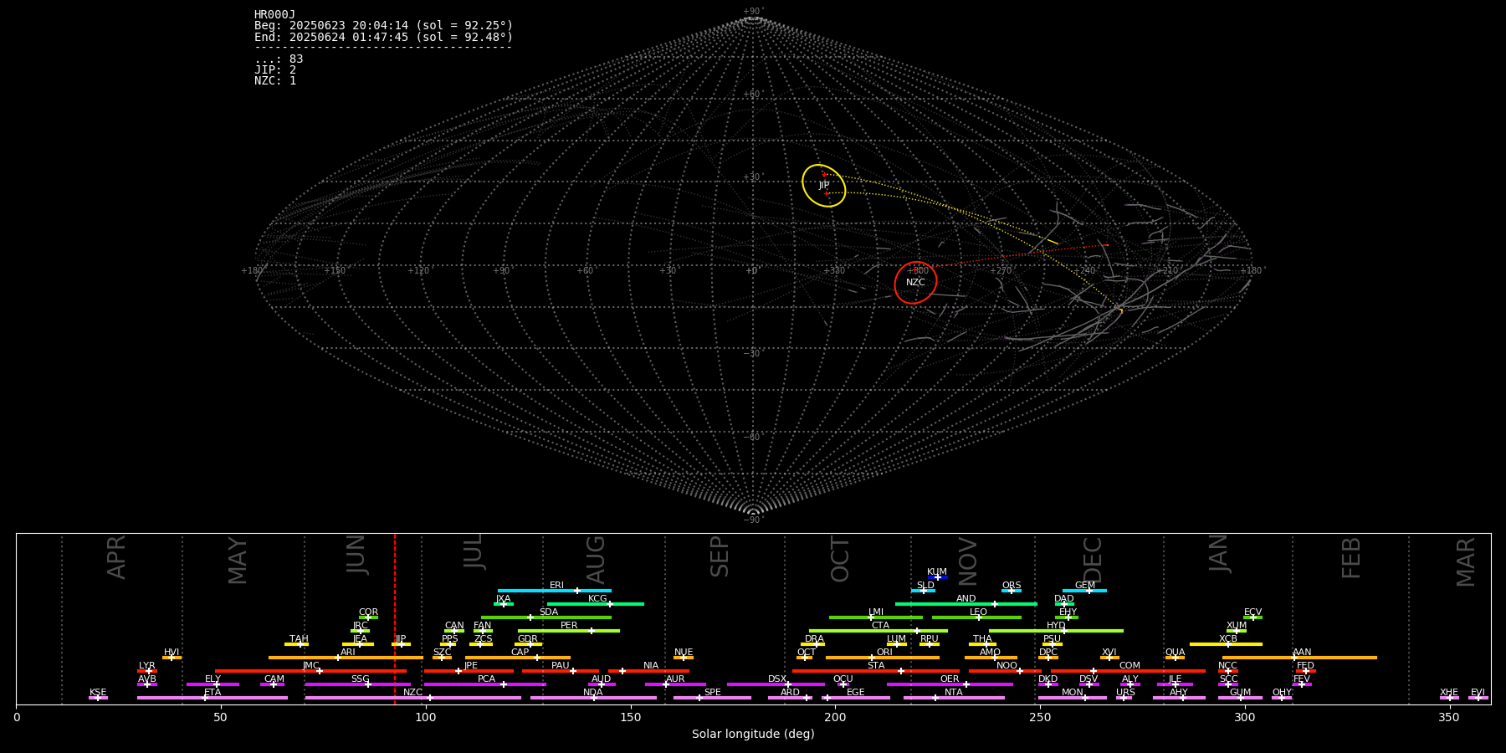Click the AND green shower bar
Image resolution: width=1506 pixels, height=753 pixels.
click(x=966, y=604)
